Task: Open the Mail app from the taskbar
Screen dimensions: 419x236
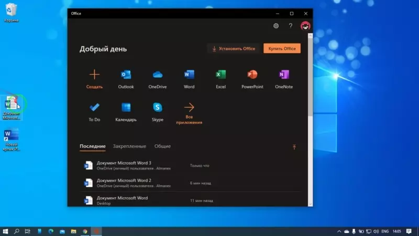Action: tap(62, 231)
